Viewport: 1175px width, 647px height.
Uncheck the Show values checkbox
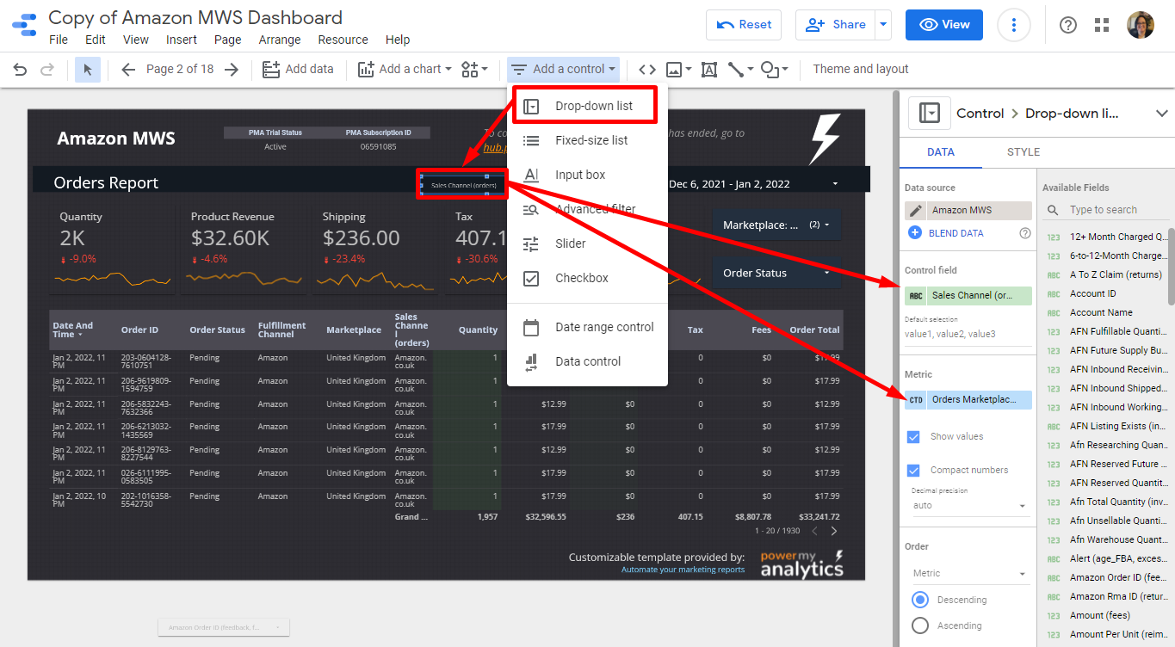914,437
